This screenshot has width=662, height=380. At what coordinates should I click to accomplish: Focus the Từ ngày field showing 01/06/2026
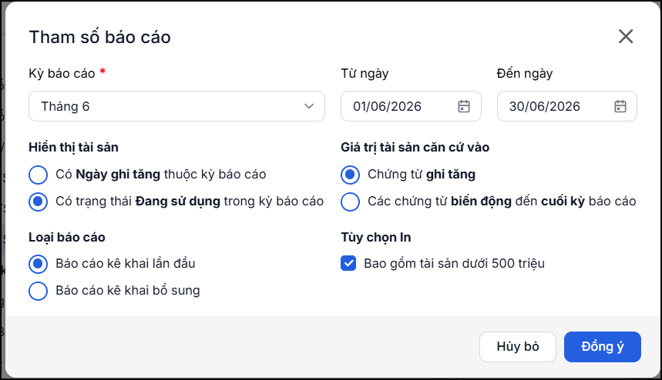[411, 106]
